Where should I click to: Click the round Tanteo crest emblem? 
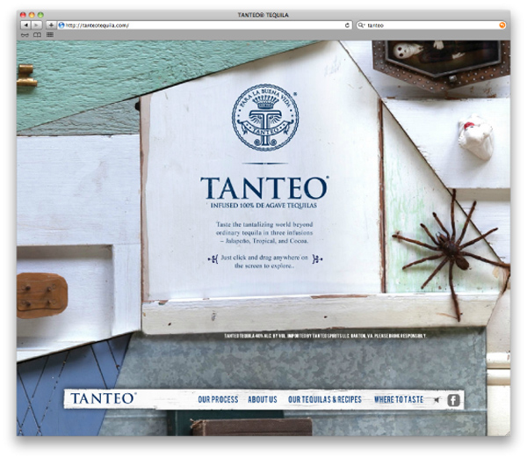[x=265, y=118]
